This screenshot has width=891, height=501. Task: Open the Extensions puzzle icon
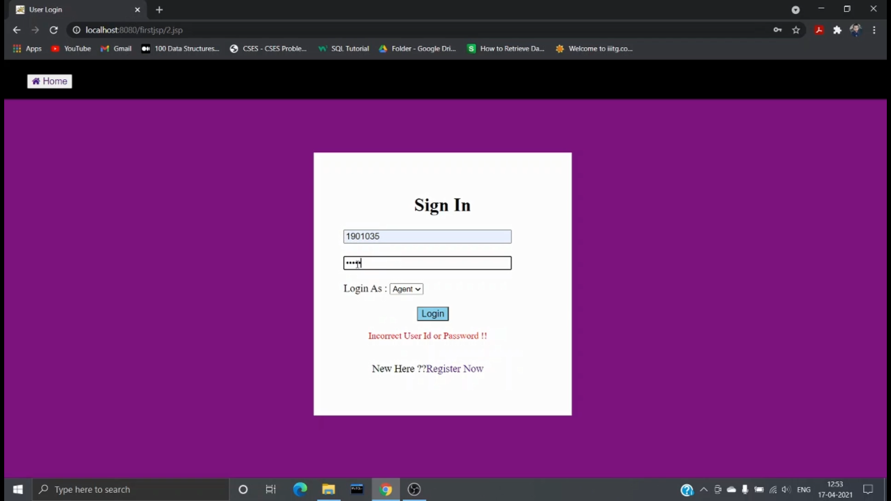pos(837,30)
